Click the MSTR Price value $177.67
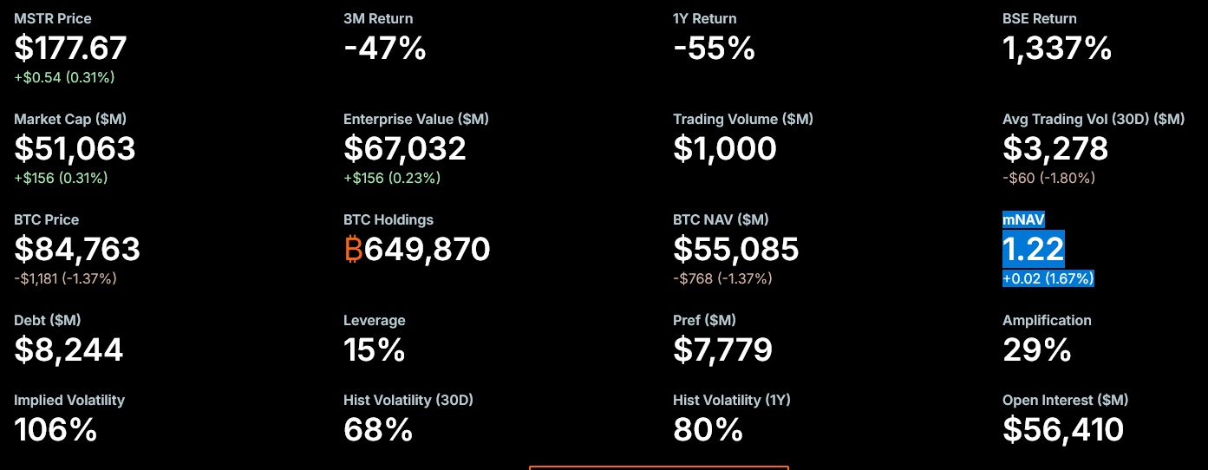 70,48
